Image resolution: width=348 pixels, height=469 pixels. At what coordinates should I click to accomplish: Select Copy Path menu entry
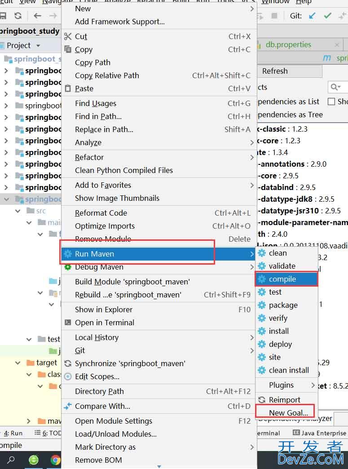coord(159,62)
